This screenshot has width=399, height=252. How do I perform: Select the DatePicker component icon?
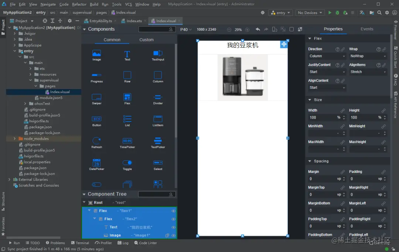click(x=96, y=163)
